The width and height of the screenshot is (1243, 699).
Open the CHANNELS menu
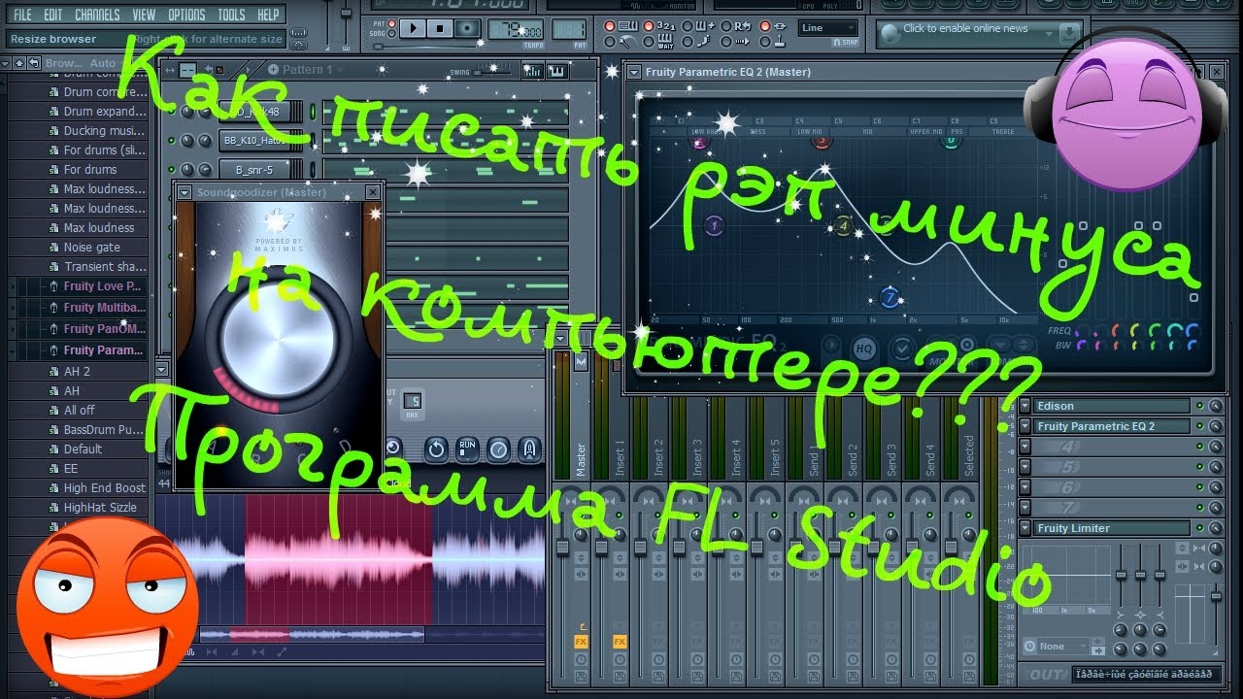[97, 15]
